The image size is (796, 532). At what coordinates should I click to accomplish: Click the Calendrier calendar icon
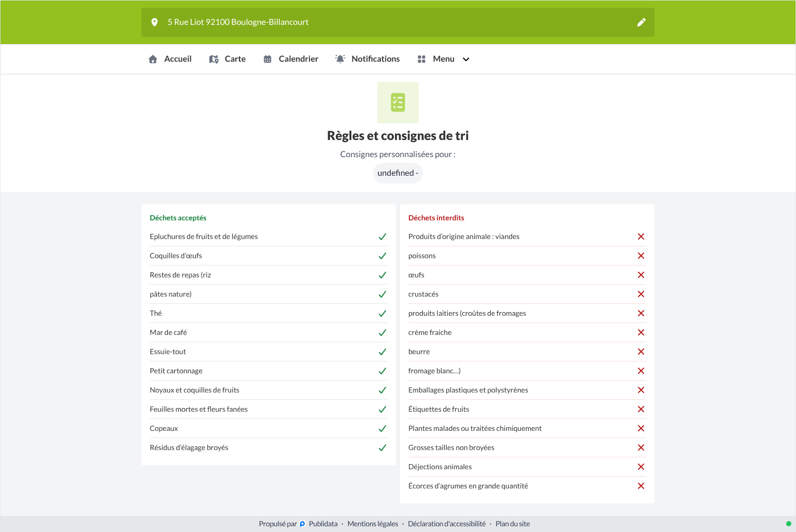tap(267, 59)
